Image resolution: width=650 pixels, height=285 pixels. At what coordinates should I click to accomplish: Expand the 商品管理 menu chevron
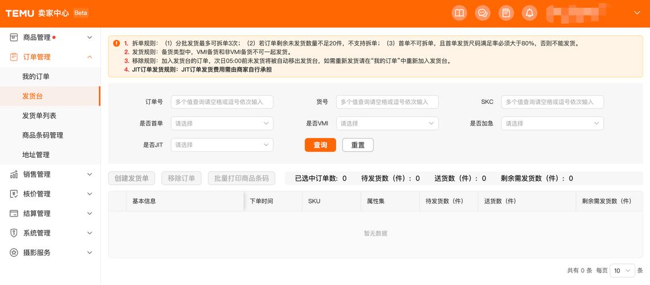point(89,38)
